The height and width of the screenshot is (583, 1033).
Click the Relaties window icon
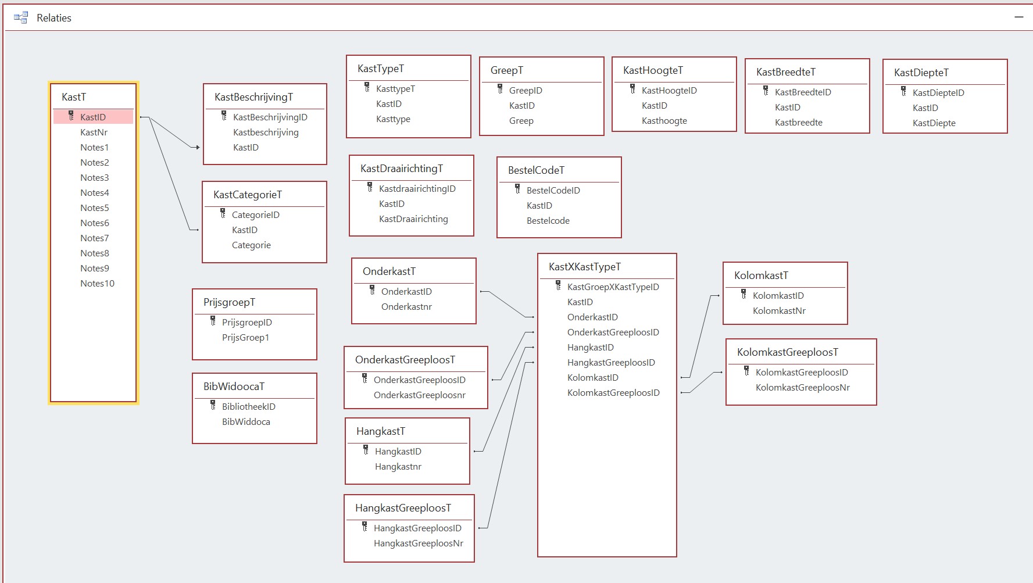coord(21,18)
